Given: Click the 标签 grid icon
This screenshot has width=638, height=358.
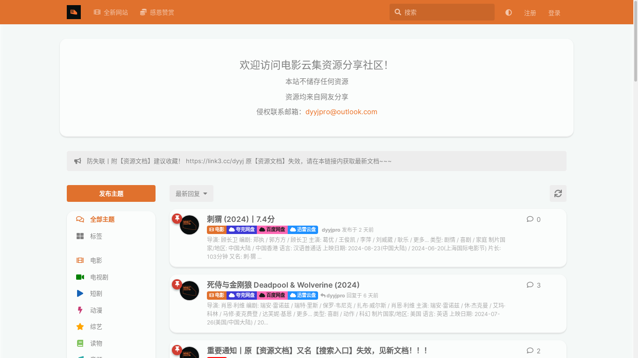Looking at the screenshot, I should click(x=80, y=236).
